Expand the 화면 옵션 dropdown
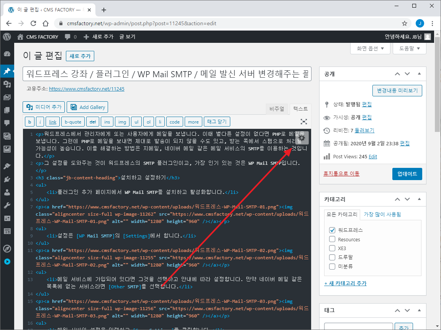The height and width of the screenshot is (330, 441). pyautogui.click(x=370, y=49)
